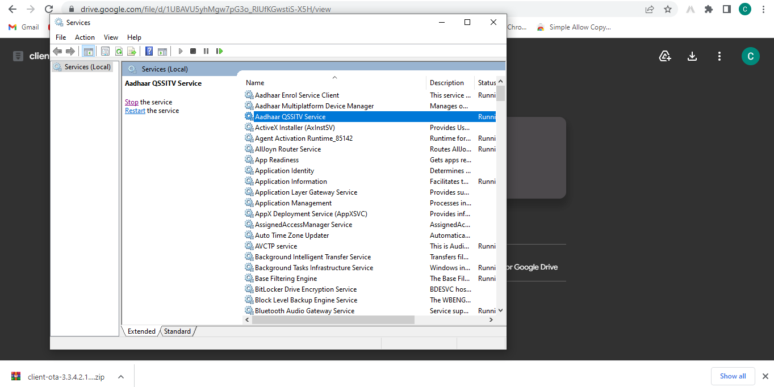Open Properties via Services toolbar icon
The height and width of the screenshot is (387, 774).
point(105,51)
